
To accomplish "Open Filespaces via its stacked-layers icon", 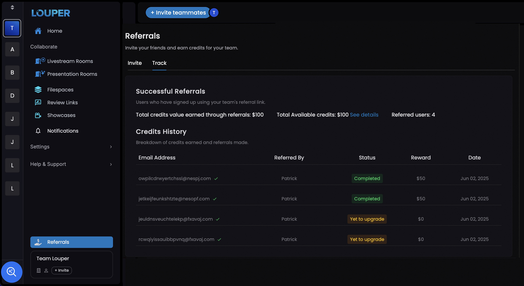I will pyautogui.click(x=38, y=90).
